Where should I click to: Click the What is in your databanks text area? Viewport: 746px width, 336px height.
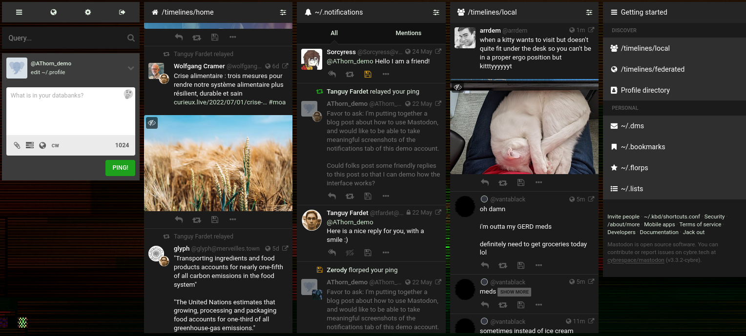point(71,111)
